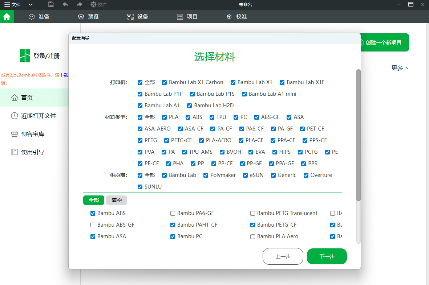
Task: Check the Bambu ABS-GF filament
Action: (93, 225)
